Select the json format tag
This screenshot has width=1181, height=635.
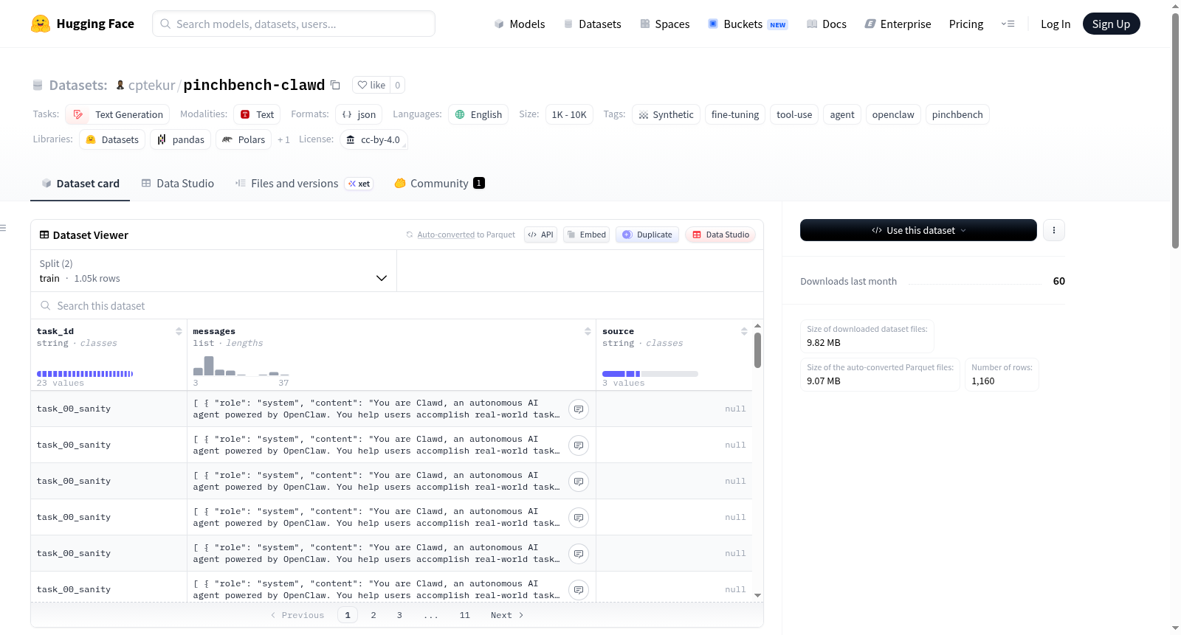pos(359,114)
